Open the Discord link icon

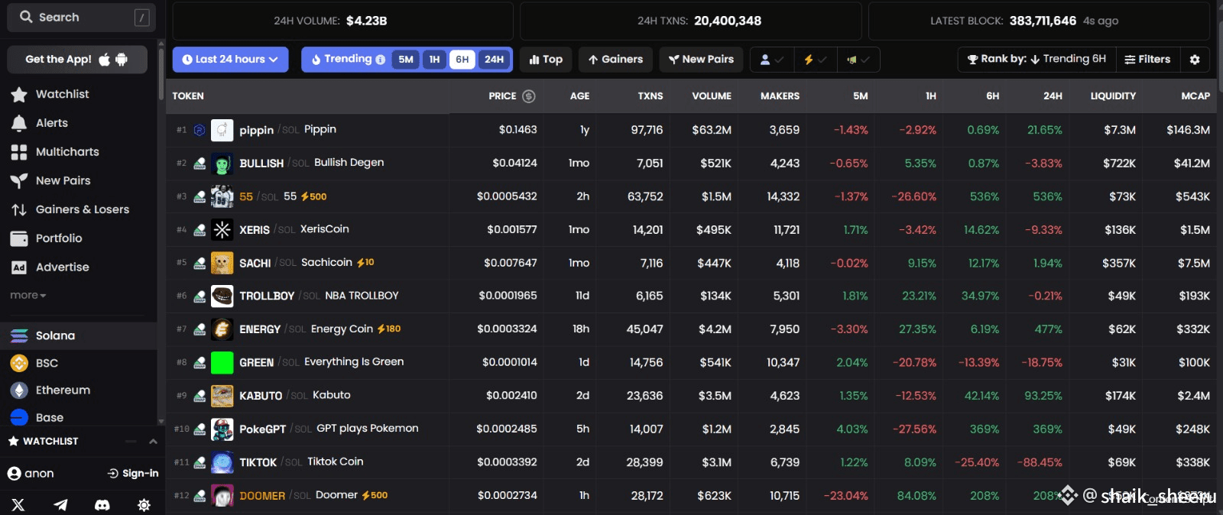[x=102, y=504]
